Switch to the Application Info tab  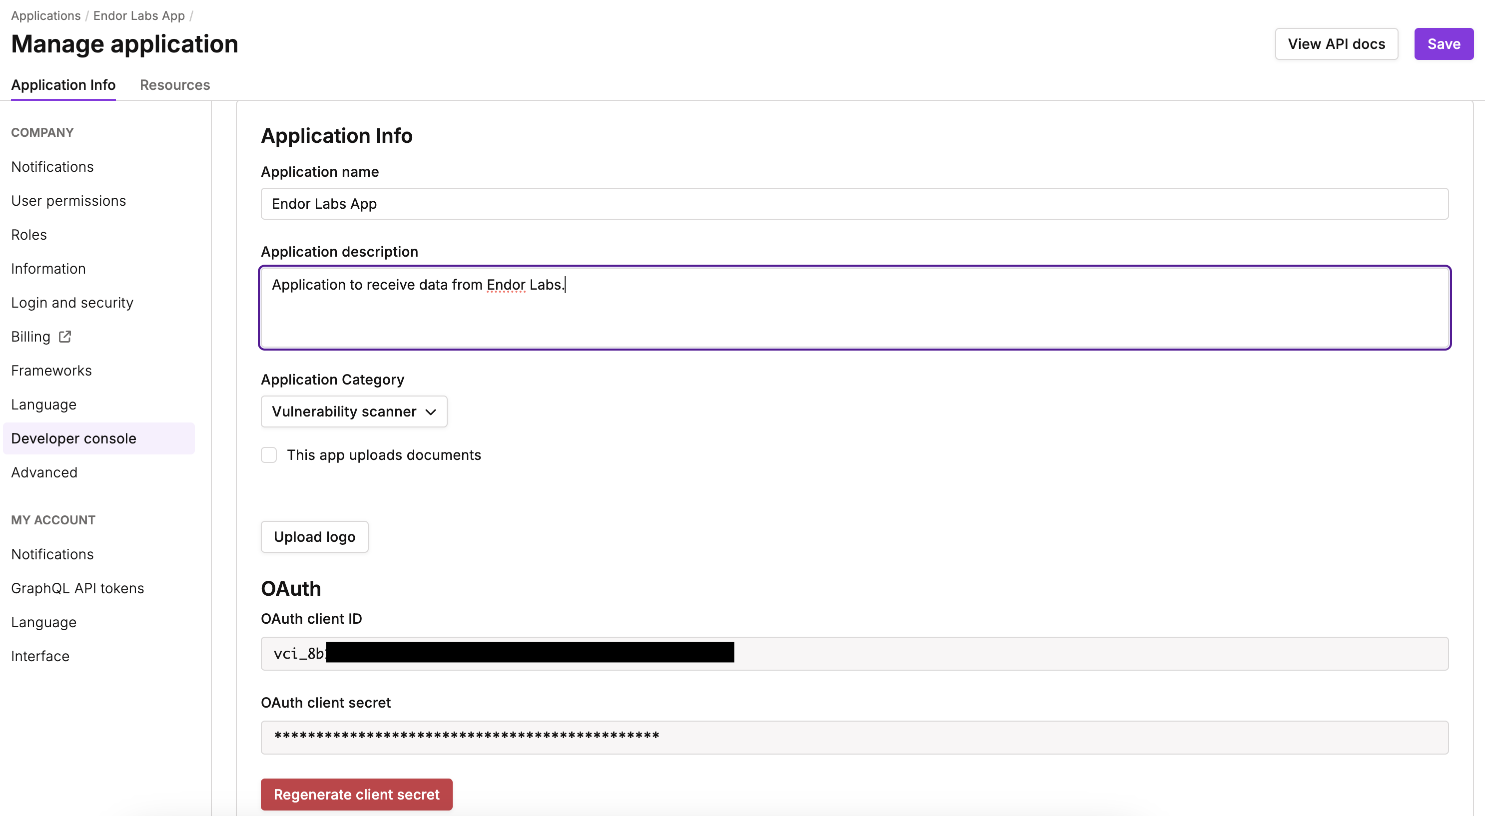point(62,83)
